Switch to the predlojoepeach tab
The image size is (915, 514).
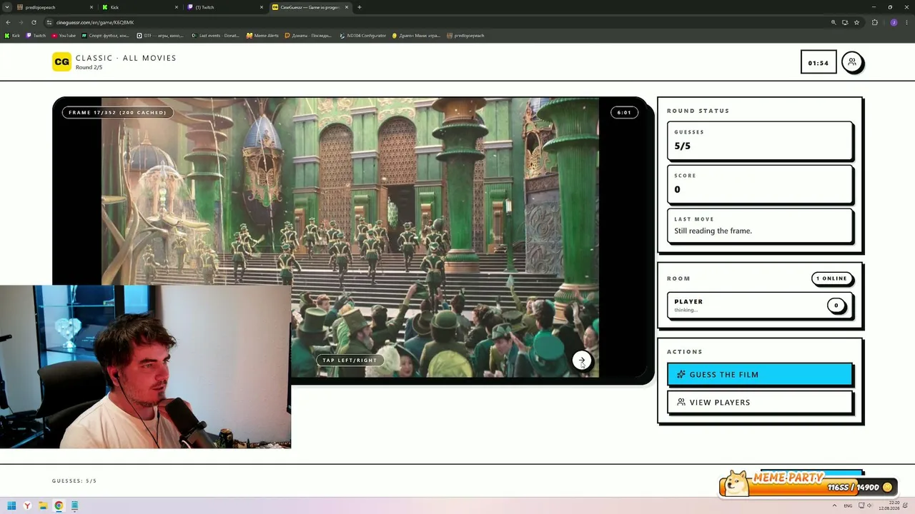[x=54, y=7]
